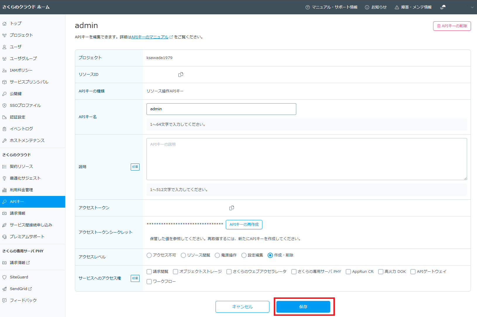
Task: Click the 説明 text area
Action: click(x=306, y=159)
